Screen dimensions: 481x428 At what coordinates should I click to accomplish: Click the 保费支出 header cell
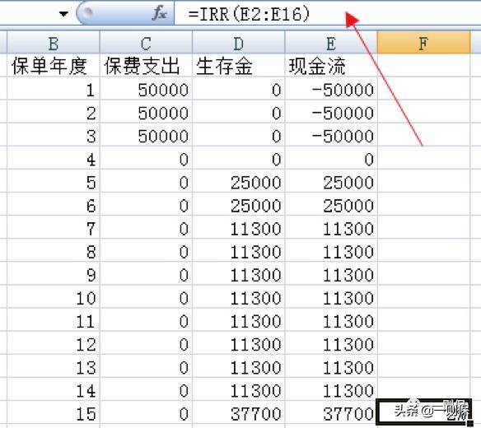click(146, 65)
